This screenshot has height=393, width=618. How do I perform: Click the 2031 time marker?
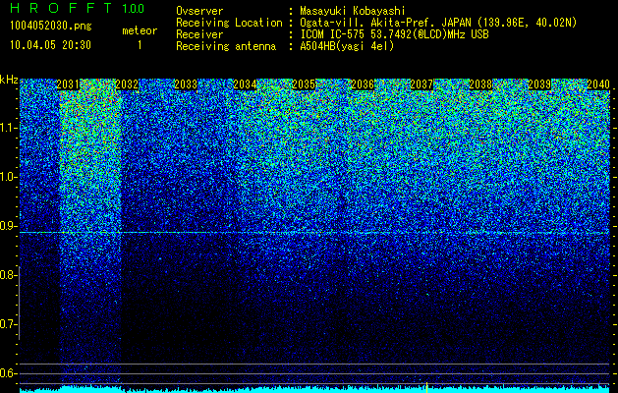pyautogui.click(x=68, y=84)
